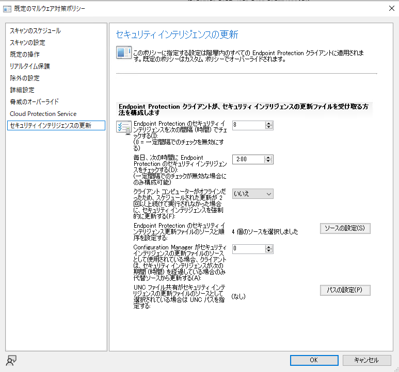Switch to Cloud Protection Service page

[x=43, y=114]
